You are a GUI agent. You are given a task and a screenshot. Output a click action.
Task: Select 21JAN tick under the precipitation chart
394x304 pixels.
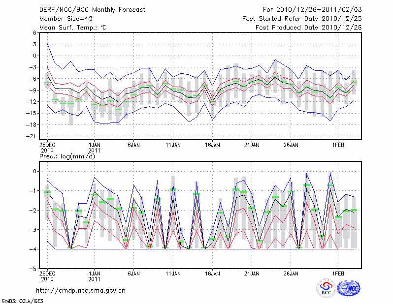click(x=252, y=274)
